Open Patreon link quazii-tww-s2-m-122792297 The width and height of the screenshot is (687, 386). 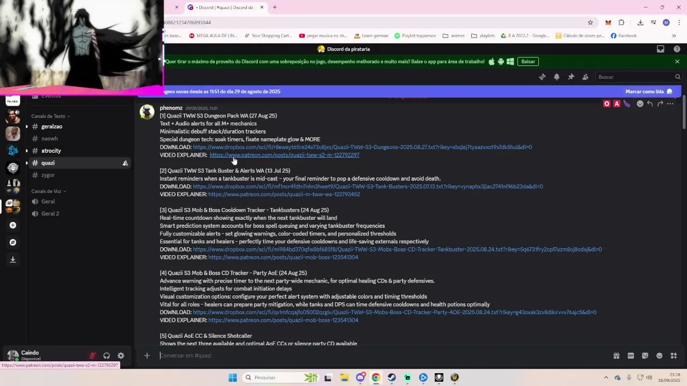(284, 155)
